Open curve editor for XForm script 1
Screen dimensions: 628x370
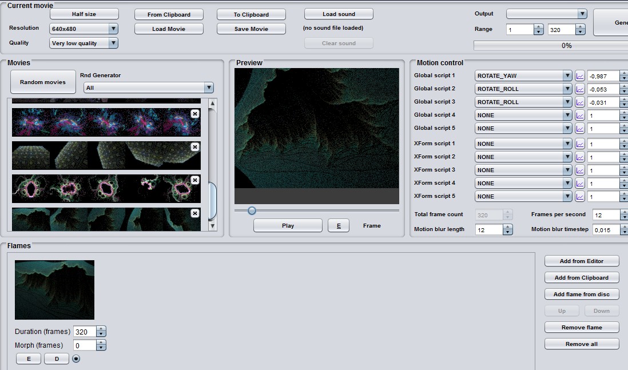pos(580,144)
